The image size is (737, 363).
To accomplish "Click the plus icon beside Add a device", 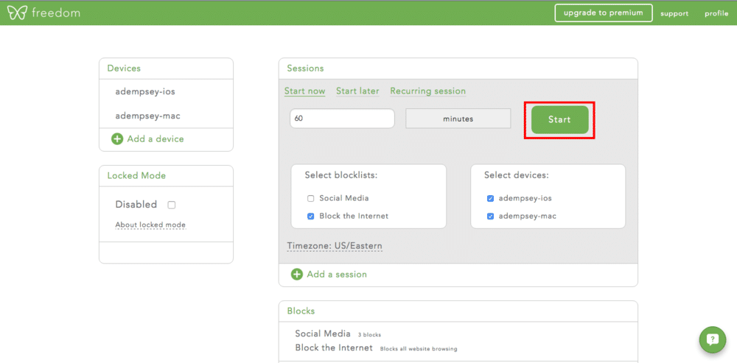I will (117, 138).
